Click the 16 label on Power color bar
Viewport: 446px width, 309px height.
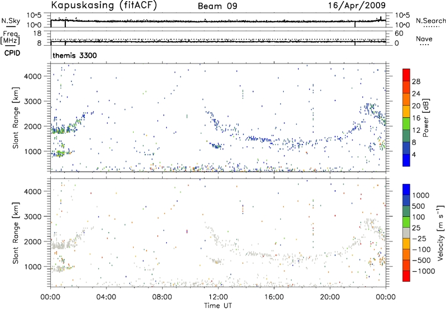[x=416, y=118]
